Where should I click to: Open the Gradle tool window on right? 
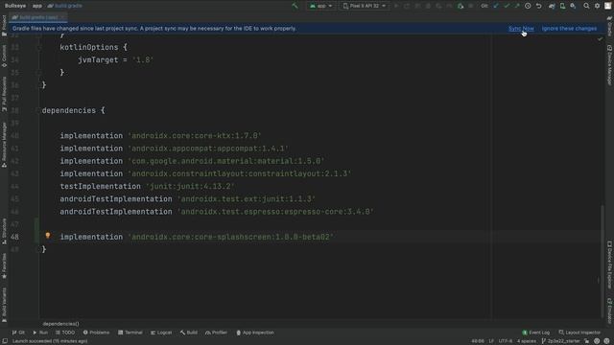609,27
